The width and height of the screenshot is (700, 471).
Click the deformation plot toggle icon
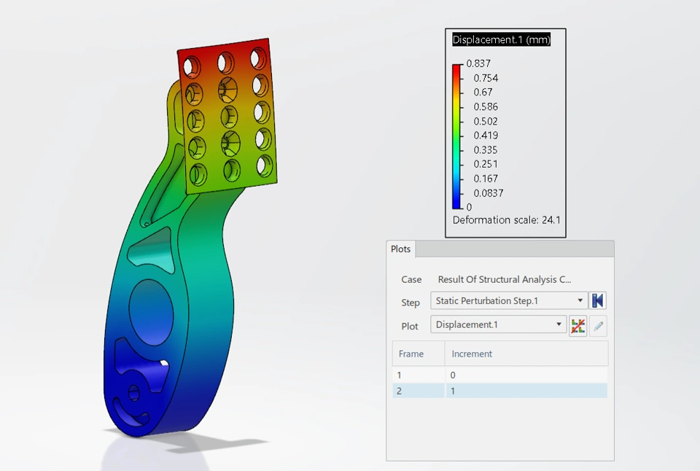tap(577, 326)
